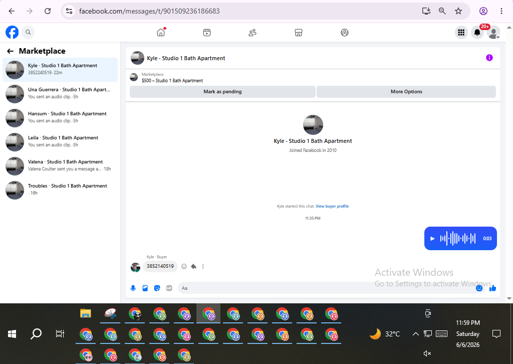The image size is (513, 364).
Task: Select Una Guerrera conversation
Action: pos(60,94)
